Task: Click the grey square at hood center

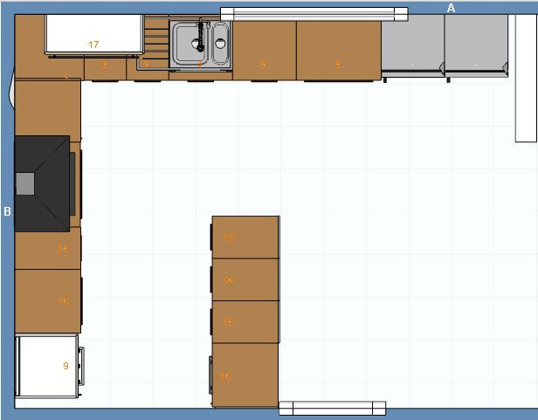Action: tap(25, 183)
